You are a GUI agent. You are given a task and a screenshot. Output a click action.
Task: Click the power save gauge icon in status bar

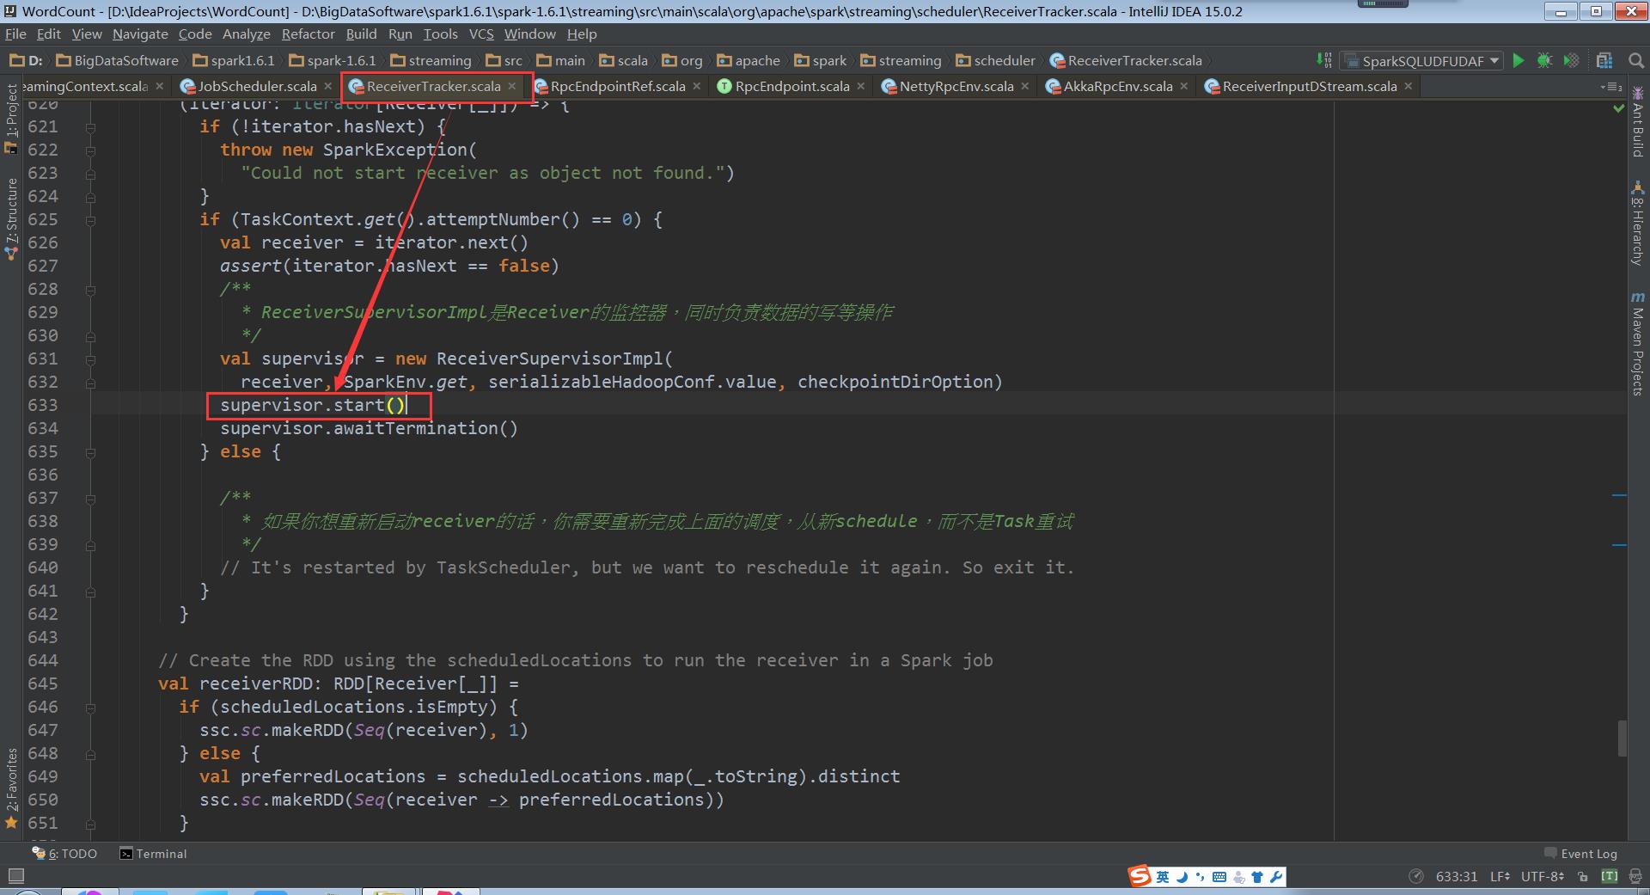point(1416,876)
